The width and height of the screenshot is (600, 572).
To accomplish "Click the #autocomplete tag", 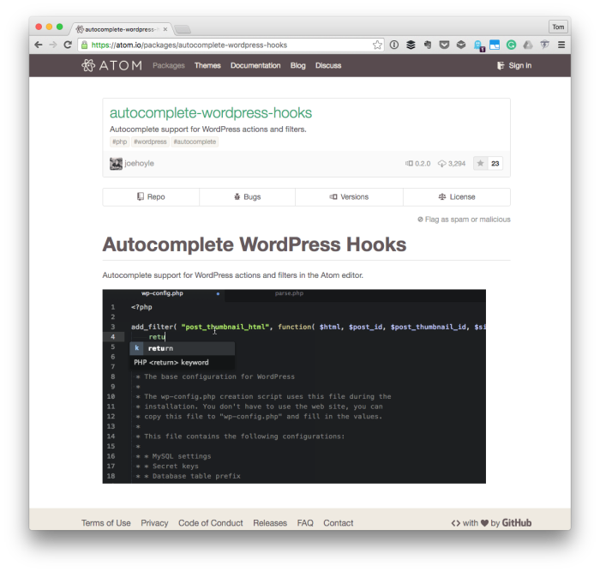I will coord(195,141).
